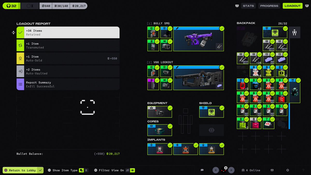Select the equipped item under Shield heading
This screenshot has width=311, height=175.
(x=211, y=112)
